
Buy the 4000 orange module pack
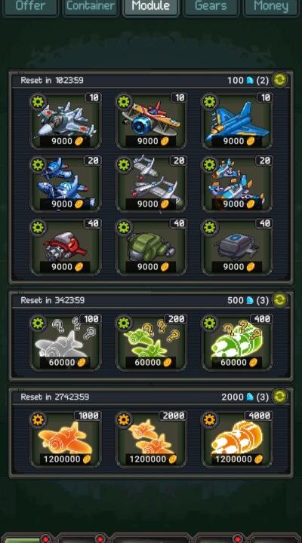(x=237, y=439)
